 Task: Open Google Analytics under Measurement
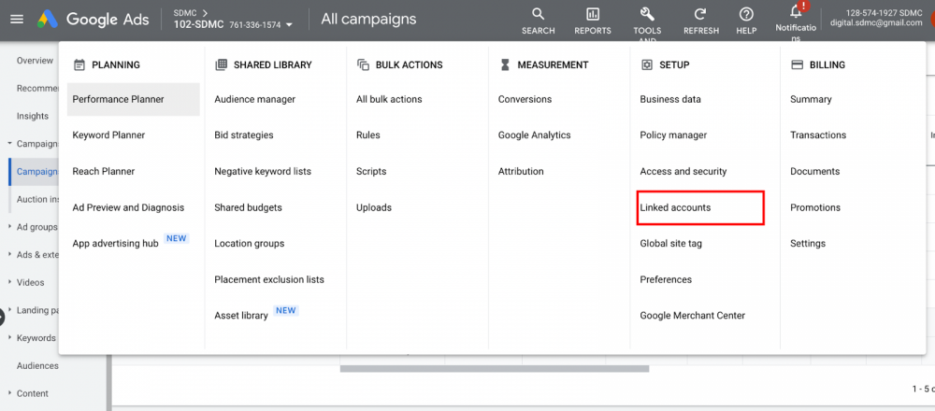534,135
